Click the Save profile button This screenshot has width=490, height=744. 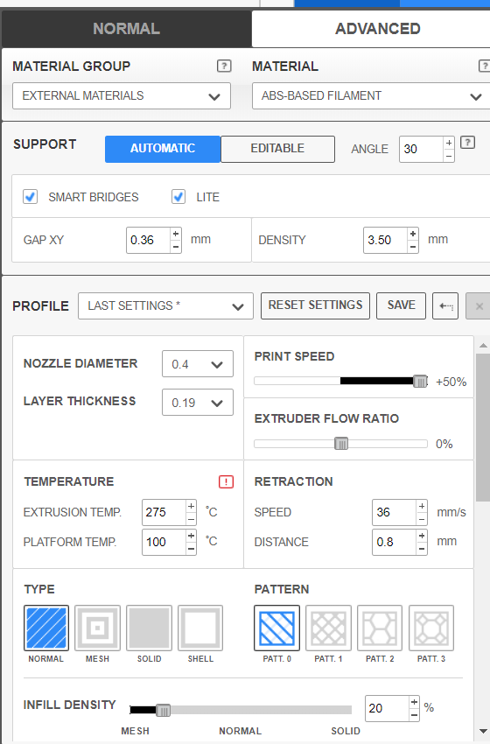[402, 305]
